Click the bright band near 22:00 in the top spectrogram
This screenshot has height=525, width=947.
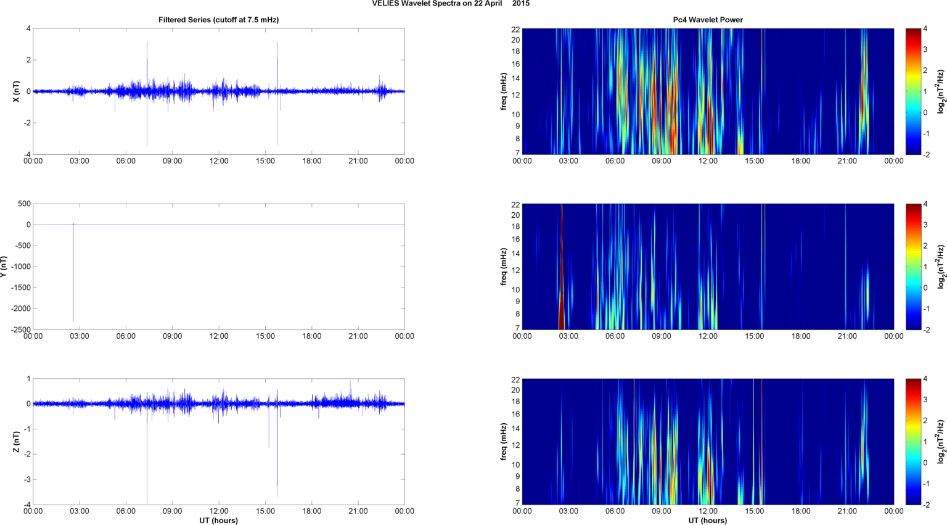tap(864, 91)
